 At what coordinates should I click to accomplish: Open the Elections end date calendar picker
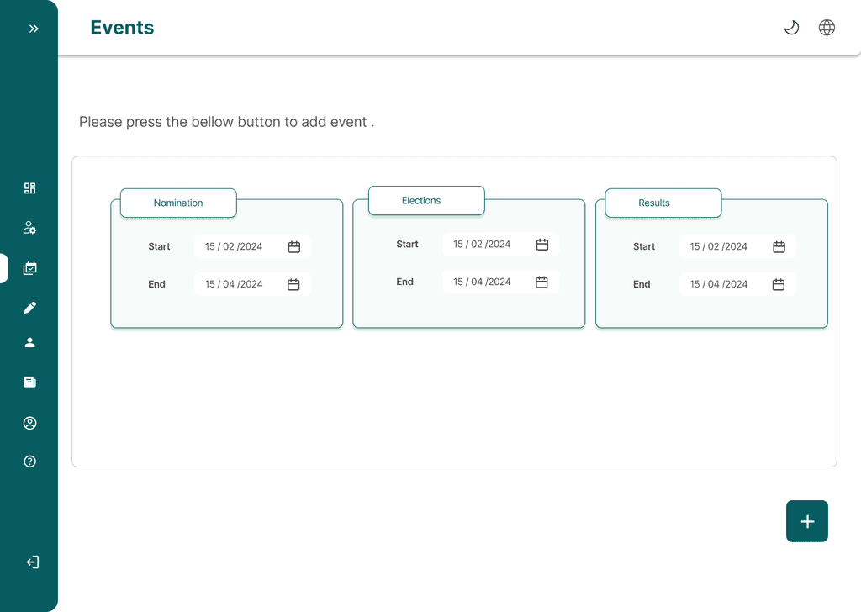(541, 282)
